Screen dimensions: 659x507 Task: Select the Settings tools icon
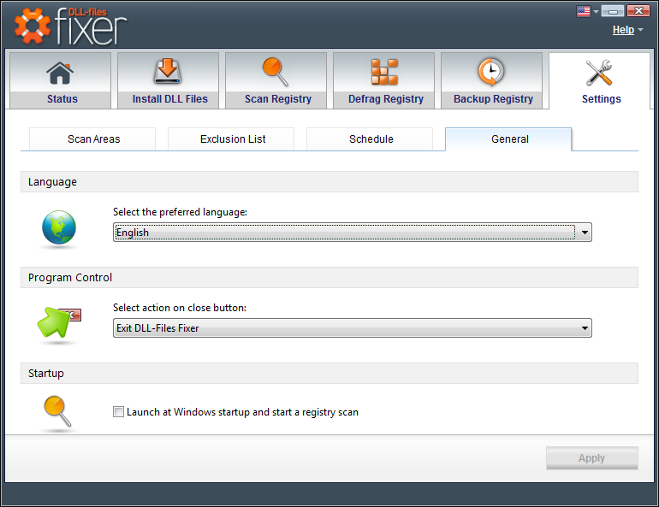[599, 73]
